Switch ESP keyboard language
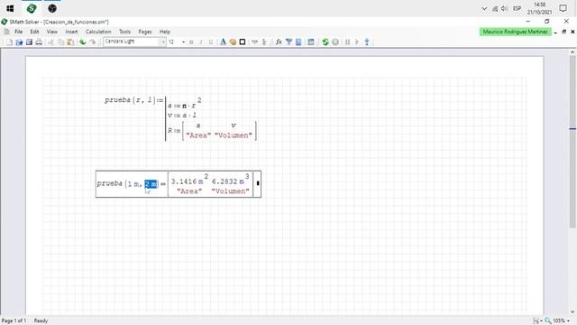The height and width of the screenshot is (325, 577). click(x=517, y=8)
